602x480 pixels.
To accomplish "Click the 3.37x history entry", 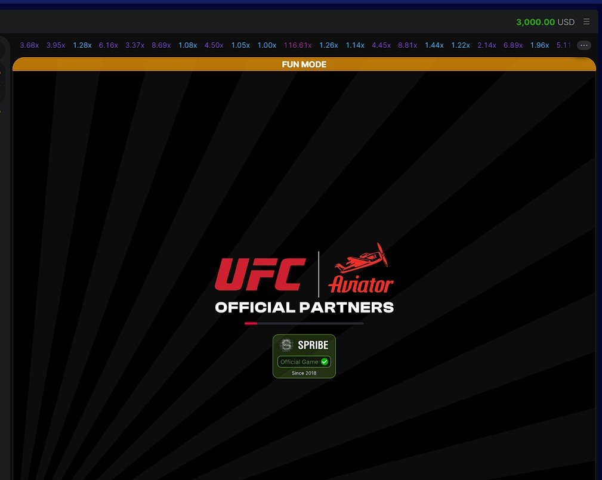I will 135,45.
